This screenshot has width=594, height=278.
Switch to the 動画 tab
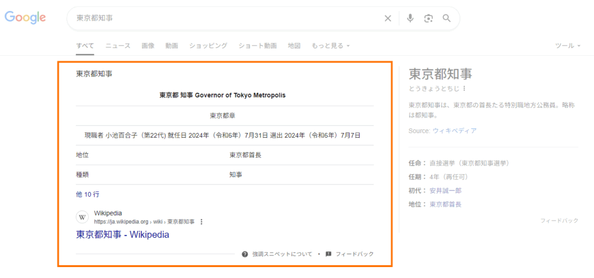coord(172,46)
